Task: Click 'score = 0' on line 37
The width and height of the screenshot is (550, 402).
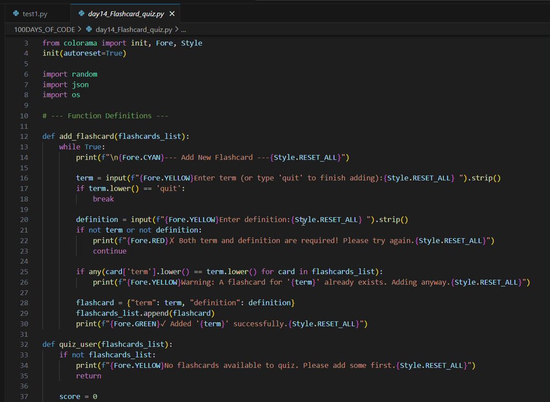Action: pyautogui.click(x=78, y=397)
